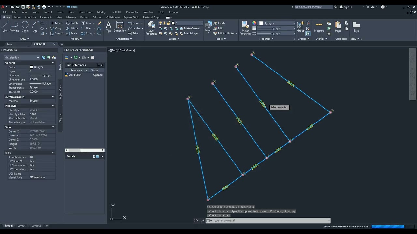Toggle Group Selection on/off button
417x234 pixels.
point(308,33)
